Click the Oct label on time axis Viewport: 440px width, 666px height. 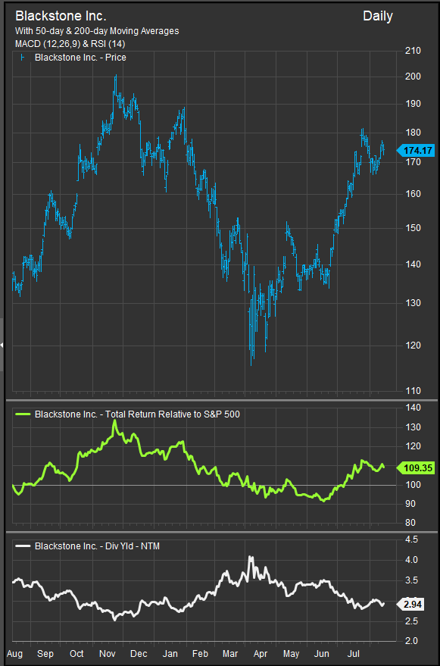(77, 653)
